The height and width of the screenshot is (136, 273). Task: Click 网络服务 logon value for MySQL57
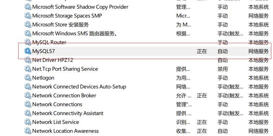(258, 51)
